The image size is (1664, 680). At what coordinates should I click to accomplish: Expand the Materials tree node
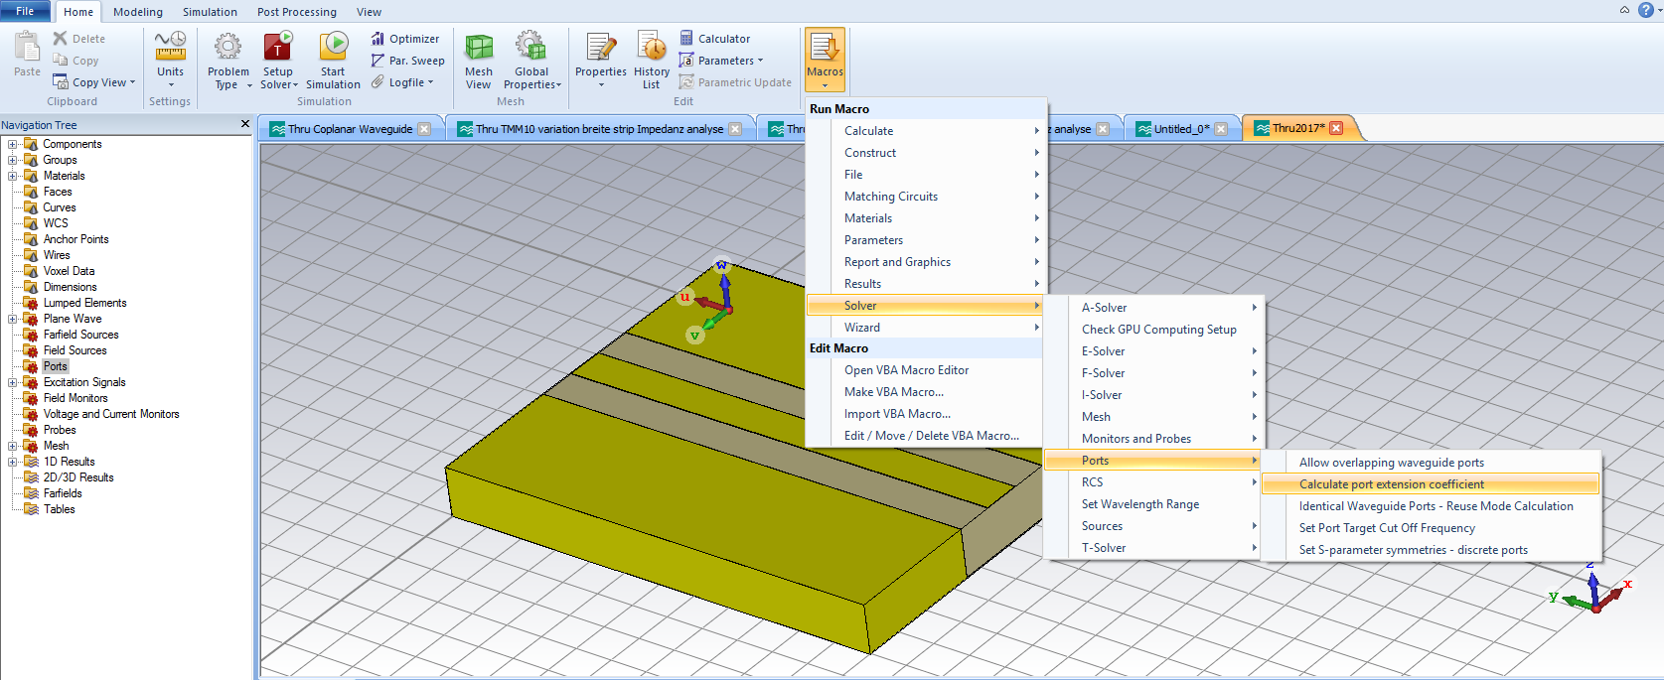coord(12,176)
